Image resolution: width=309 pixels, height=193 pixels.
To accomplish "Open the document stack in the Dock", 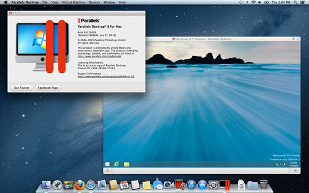I will [x=241, y=185].
